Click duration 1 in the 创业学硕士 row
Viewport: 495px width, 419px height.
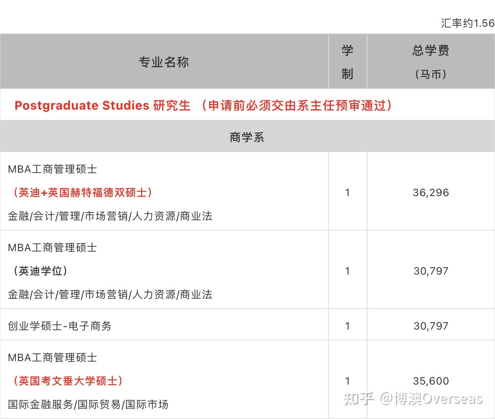coord(347,326)
